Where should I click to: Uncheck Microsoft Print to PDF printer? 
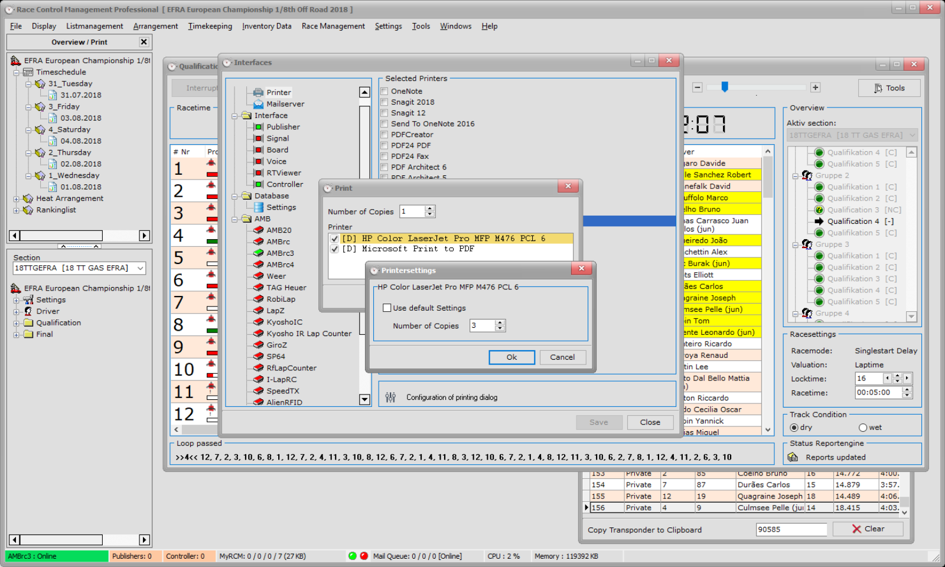coord(335,249)
